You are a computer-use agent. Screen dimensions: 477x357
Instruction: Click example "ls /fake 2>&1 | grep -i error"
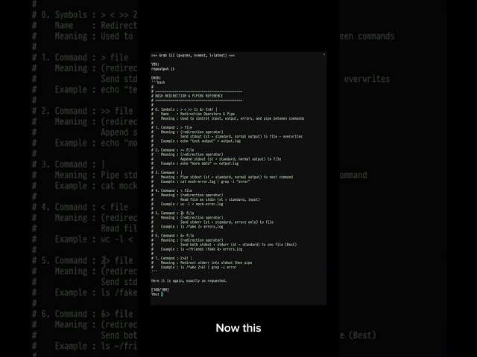[x=208, y=267]
